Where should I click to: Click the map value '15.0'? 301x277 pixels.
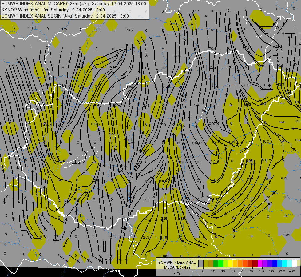pos(282,122)
